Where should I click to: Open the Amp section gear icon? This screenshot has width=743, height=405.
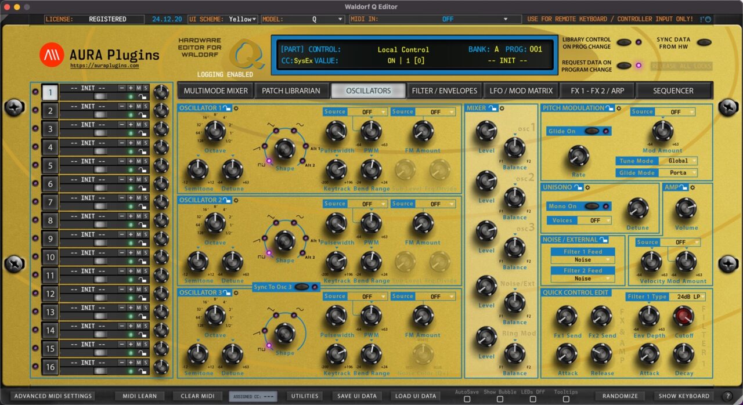(692, 187)
